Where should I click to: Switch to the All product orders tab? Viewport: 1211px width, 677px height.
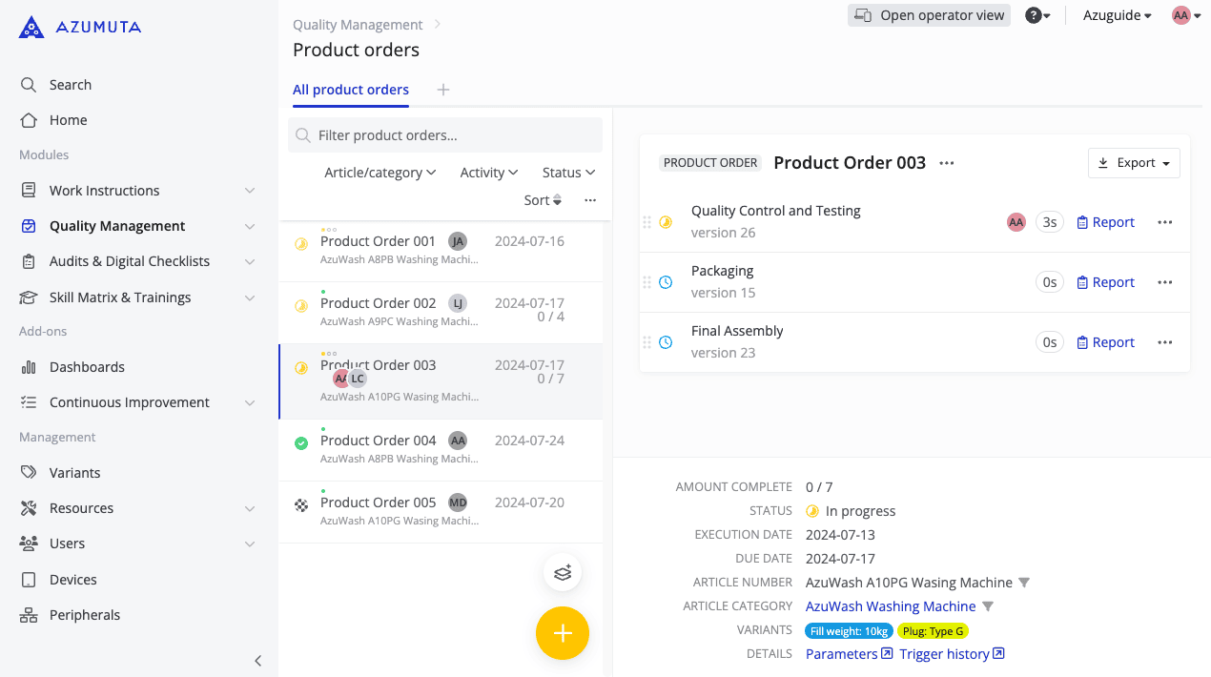(350, 89)
